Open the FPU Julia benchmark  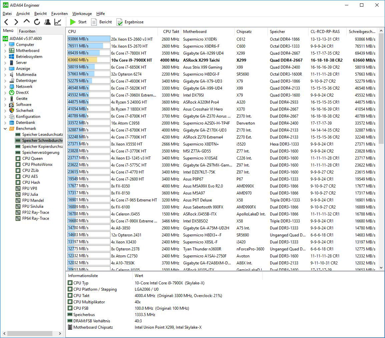27,194
